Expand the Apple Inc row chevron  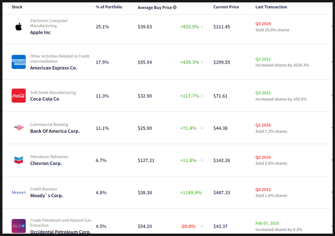click(332, 27)
